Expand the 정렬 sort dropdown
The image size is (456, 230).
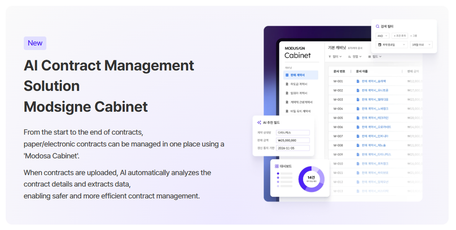coord(355,56)
